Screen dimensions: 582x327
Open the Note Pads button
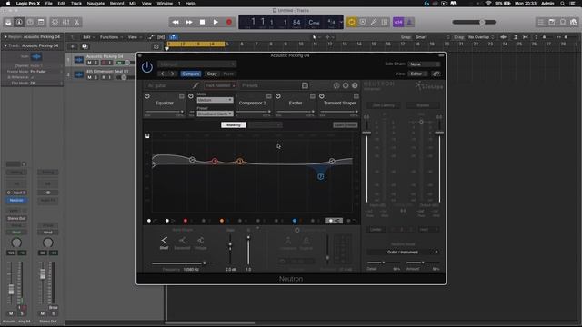pyautogui.click(x=552, y=22)
